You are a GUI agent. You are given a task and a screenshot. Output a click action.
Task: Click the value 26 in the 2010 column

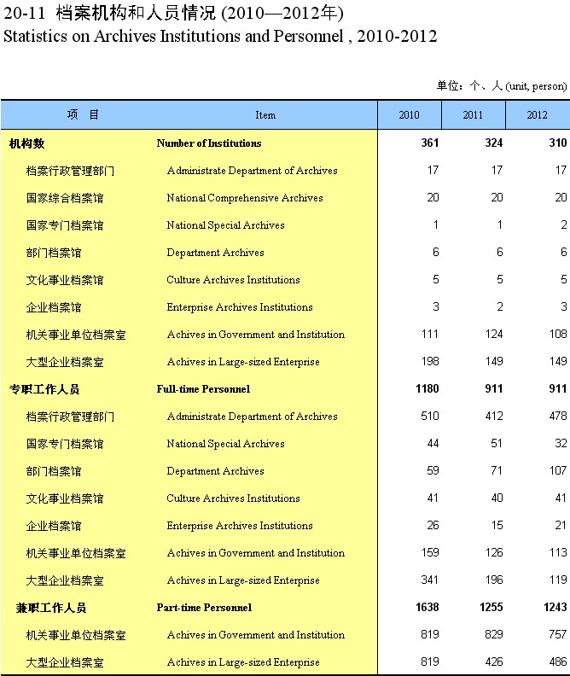(x=433, y=525)
